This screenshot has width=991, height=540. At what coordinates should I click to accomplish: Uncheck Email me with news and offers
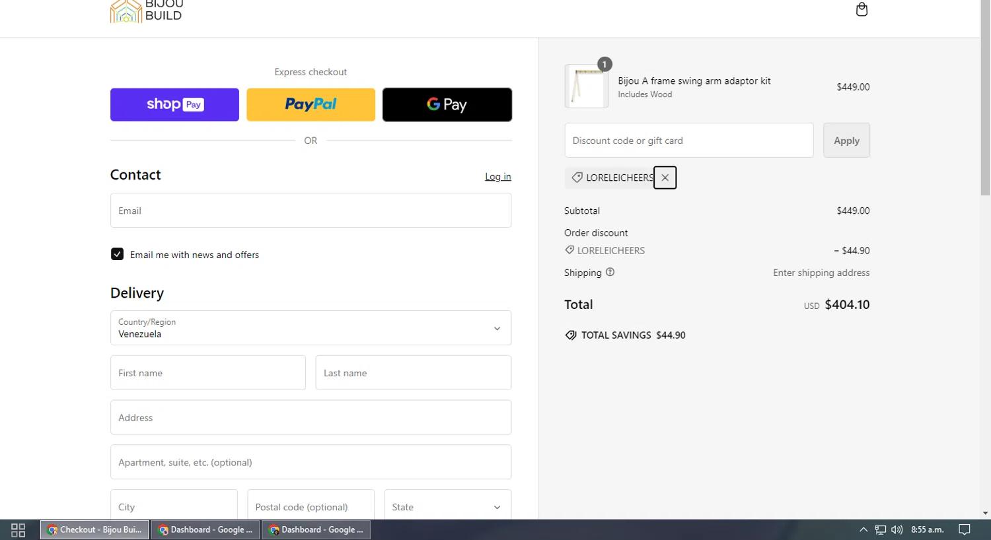click(118, 254)
